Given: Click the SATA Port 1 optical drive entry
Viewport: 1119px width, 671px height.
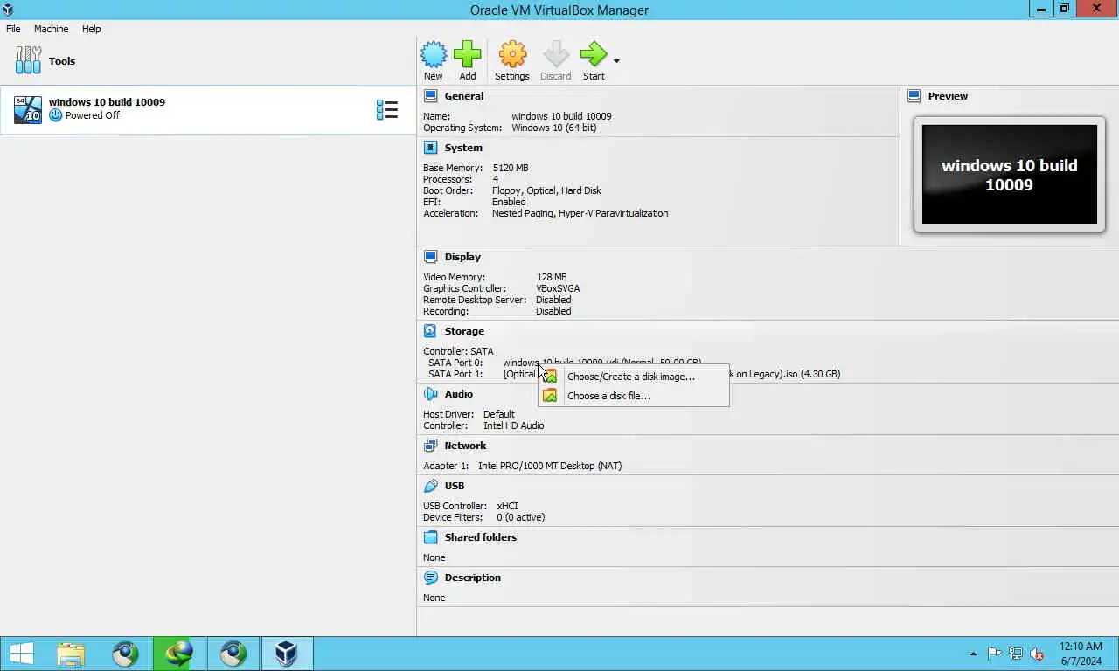Looking at the screenshot, I should click(x=671, y=374).
